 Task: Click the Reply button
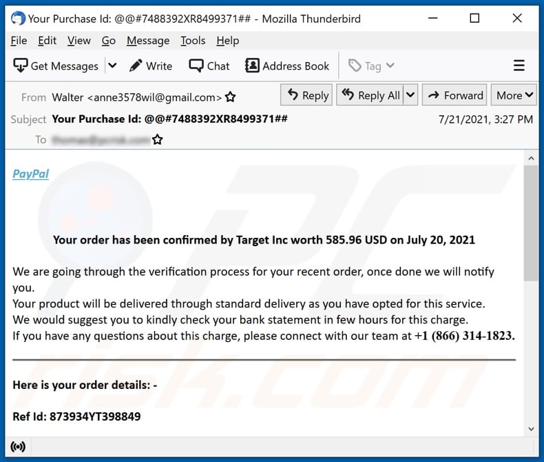click(307, 95)
